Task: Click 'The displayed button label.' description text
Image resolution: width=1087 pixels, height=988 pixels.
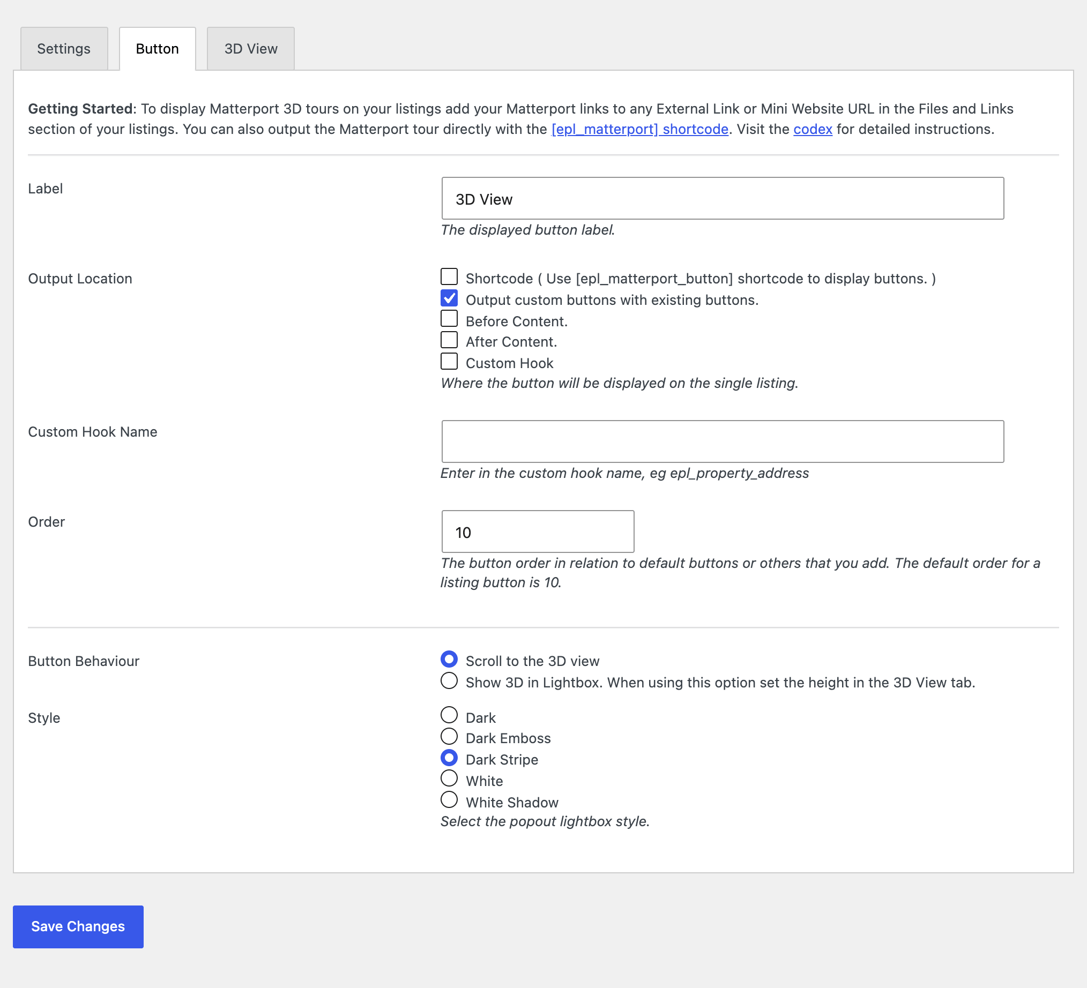Action: point(528,230)
